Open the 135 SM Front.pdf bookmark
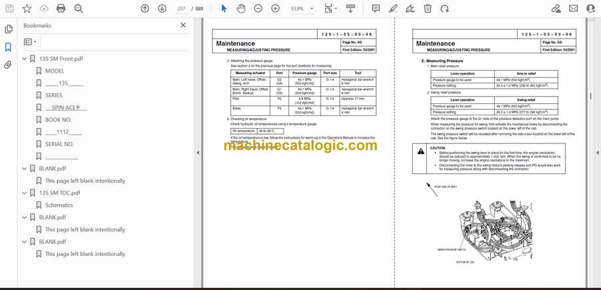The image size is (601, 290). coord(61,59)
